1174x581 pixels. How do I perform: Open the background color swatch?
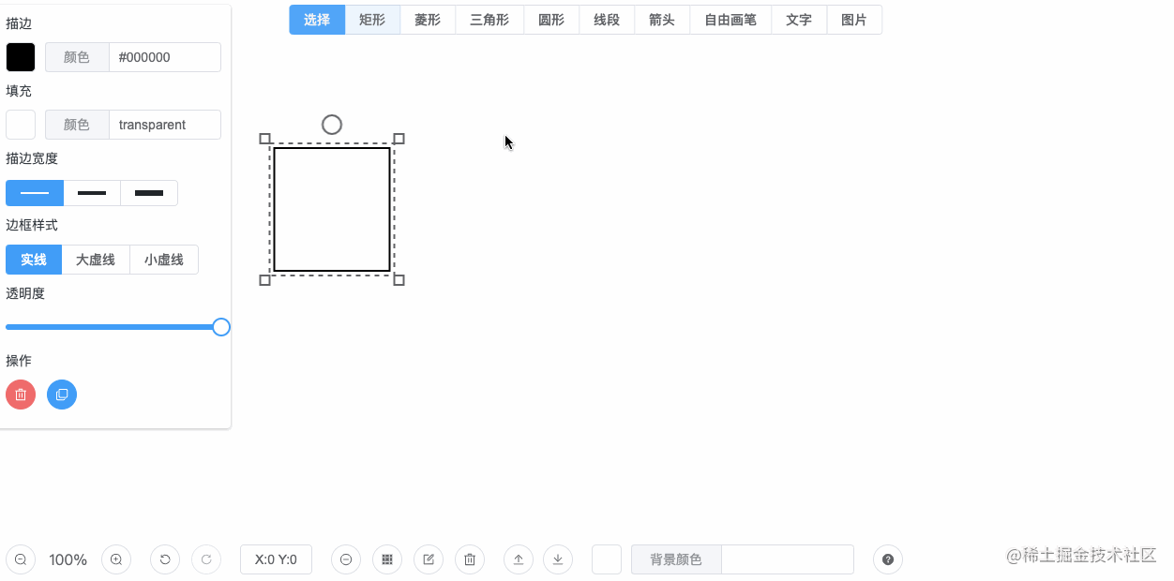tap(607, 559)
